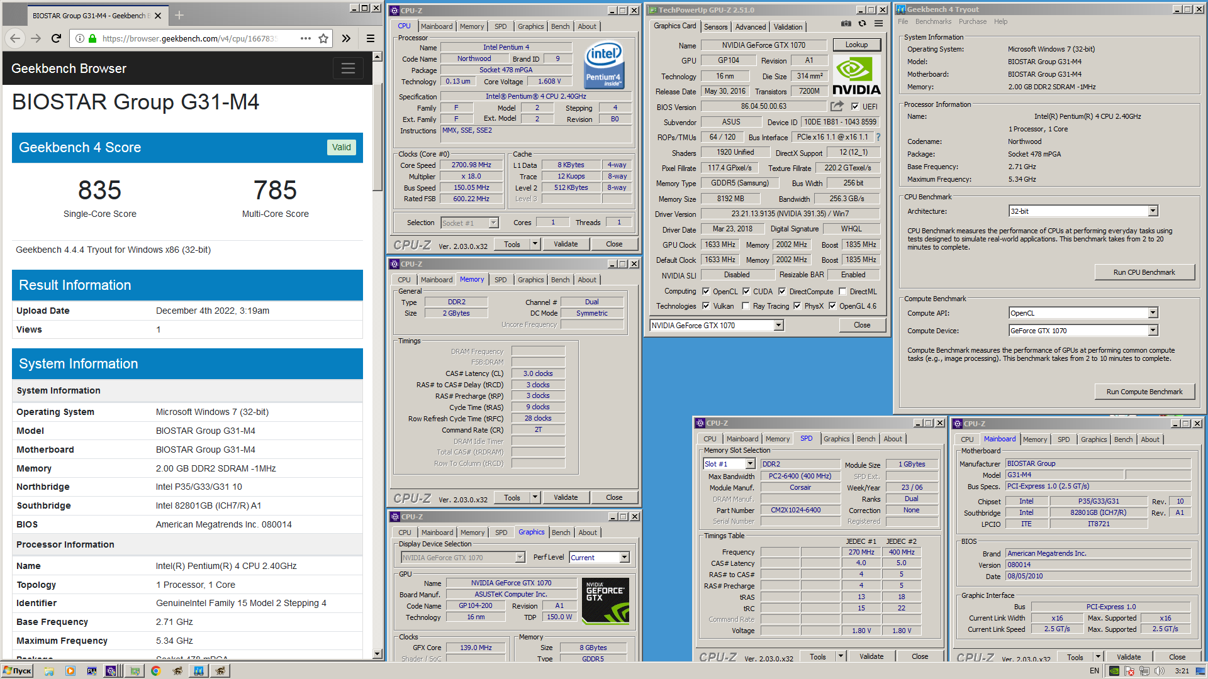Viewport: 1208px width, 679px height.
Task: Show more browser toolbar items chevron
Action: coord(346,38)
